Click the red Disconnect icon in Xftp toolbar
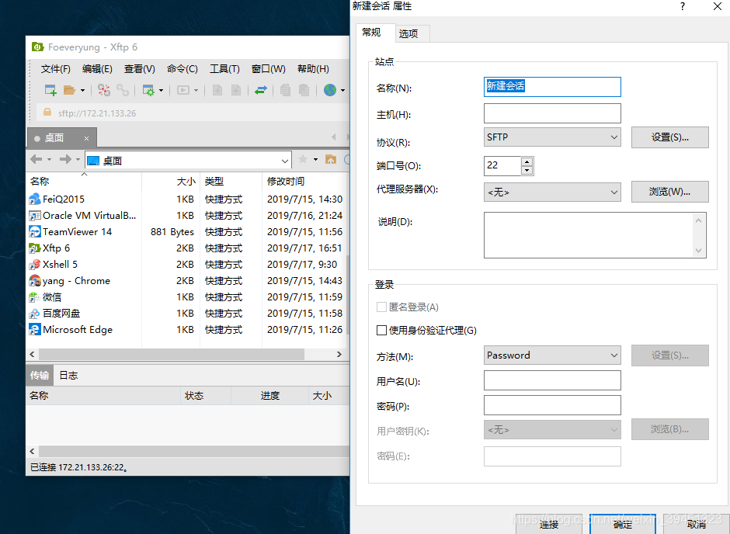The width and height of the screenshot is (730, 534). [x=104, y=90]
